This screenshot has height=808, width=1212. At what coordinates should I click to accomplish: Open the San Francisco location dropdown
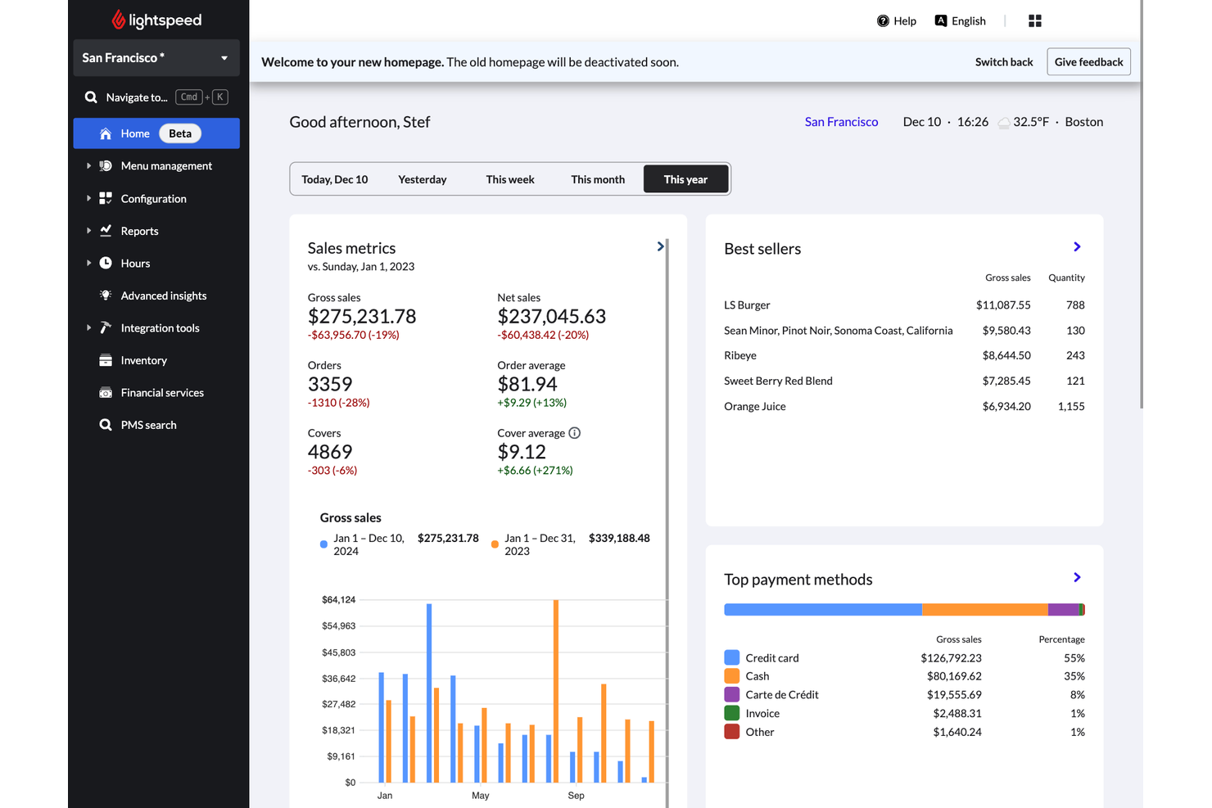pos(156,57)
